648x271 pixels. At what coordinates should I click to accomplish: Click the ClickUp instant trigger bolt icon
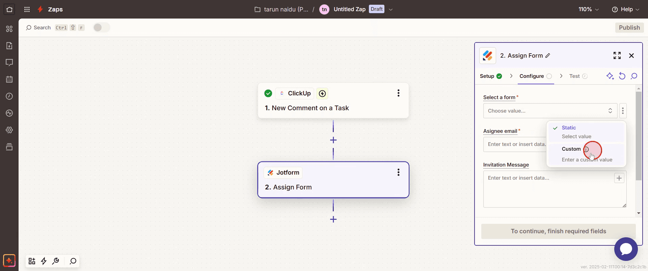[322, 93]
